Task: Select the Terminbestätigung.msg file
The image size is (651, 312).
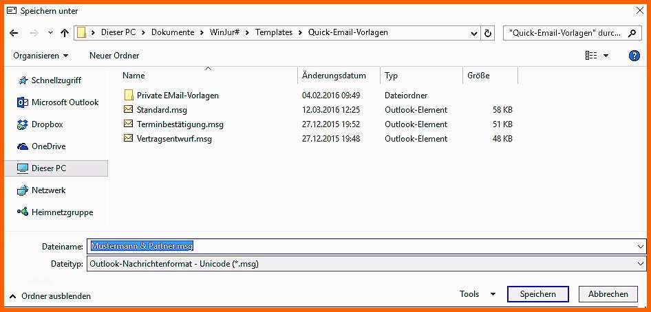Action: coord(180,124)
